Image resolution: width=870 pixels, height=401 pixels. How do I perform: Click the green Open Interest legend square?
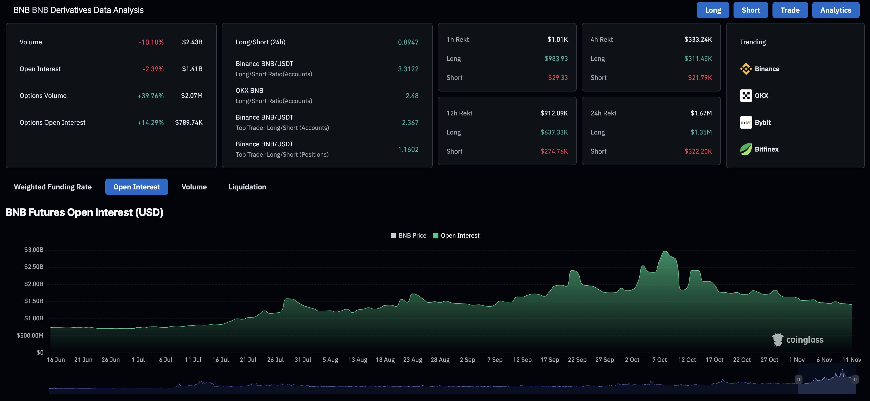click(436, 235)
